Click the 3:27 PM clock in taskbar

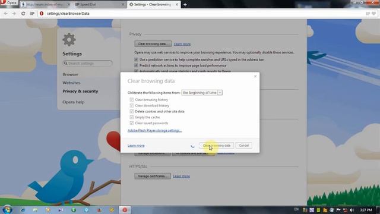(366, 210)
